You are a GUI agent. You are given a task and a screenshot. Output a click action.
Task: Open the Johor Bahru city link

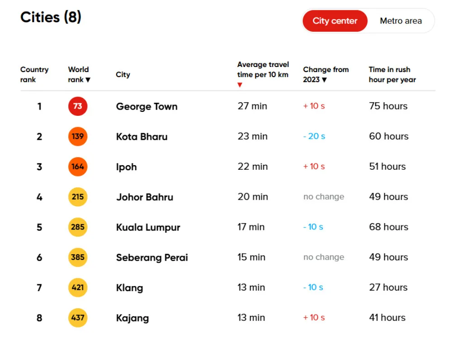[145, 197]
